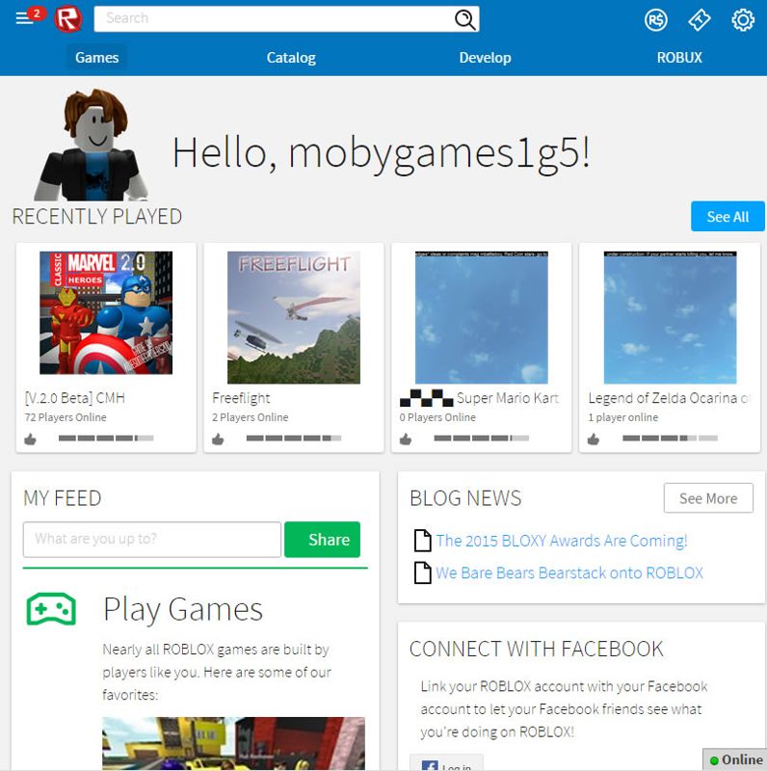Screen dimensions: 767x771
Task: Click the RECENTLY PLAYED heading
Action: pos(97,216)
